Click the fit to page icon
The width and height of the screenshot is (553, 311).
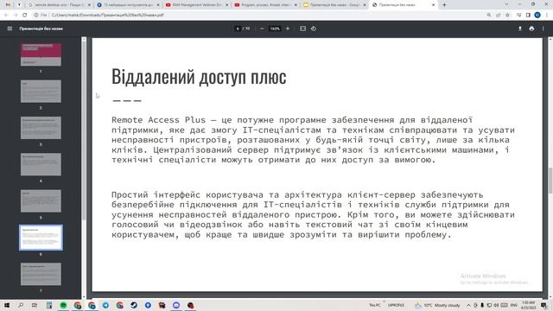coord(302,29)
